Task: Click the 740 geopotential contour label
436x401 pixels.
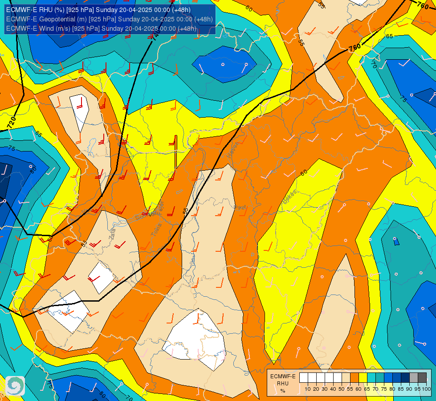Action: coord(156,34)
